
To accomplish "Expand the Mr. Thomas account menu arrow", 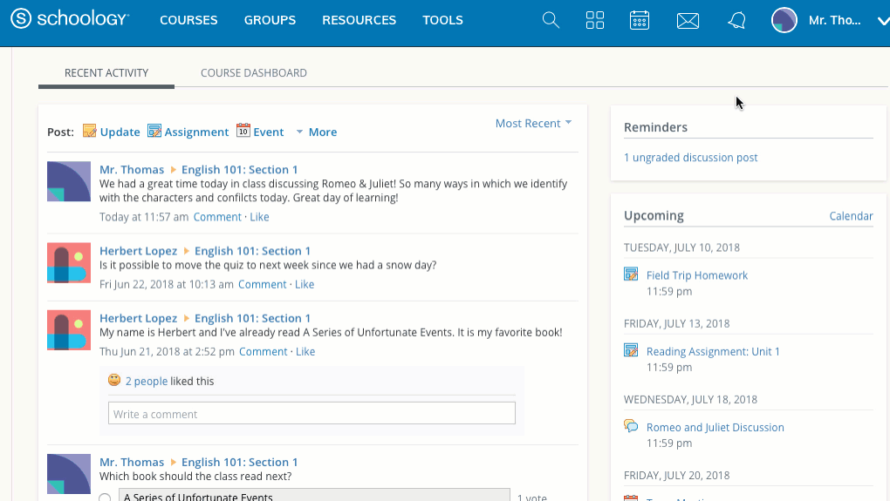I will pos(882,21).
